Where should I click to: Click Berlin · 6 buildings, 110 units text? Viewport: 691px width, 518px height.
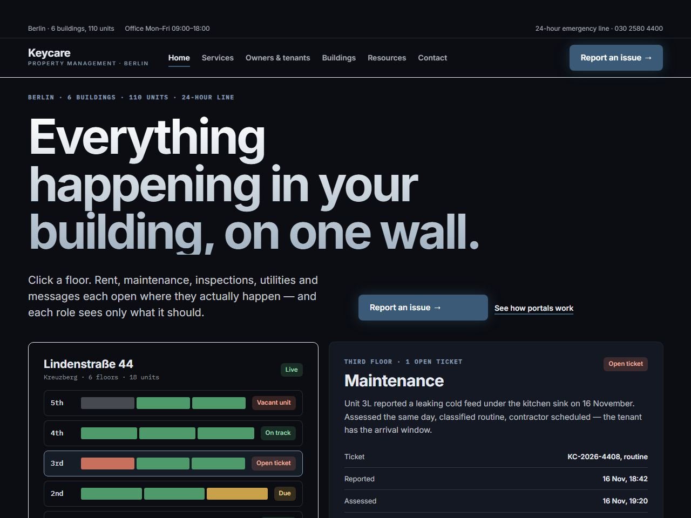[71, 29]
